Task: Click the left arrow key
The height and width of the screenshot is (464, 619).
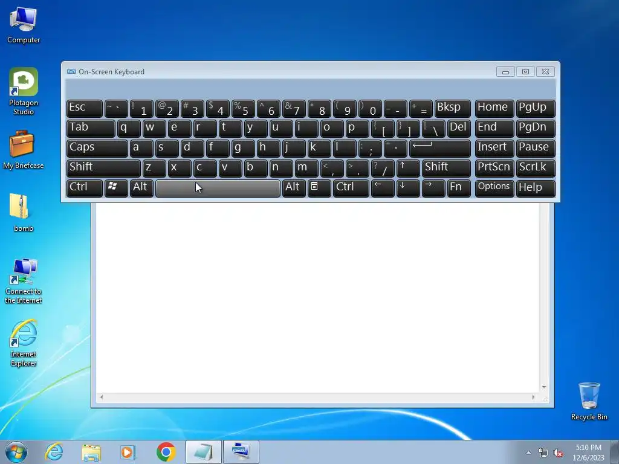Action: (383, 188)
